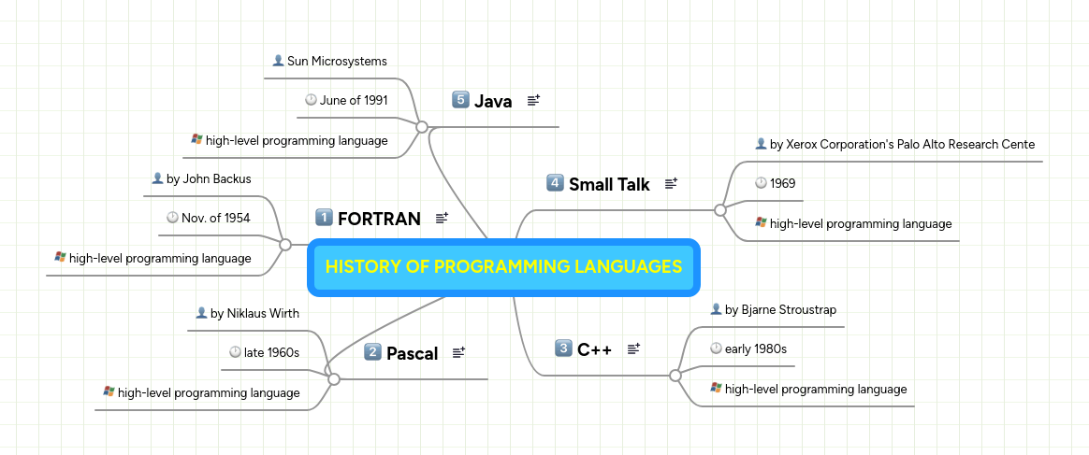Collapse the Java branch using its circle node

click(x=422, y=126)
